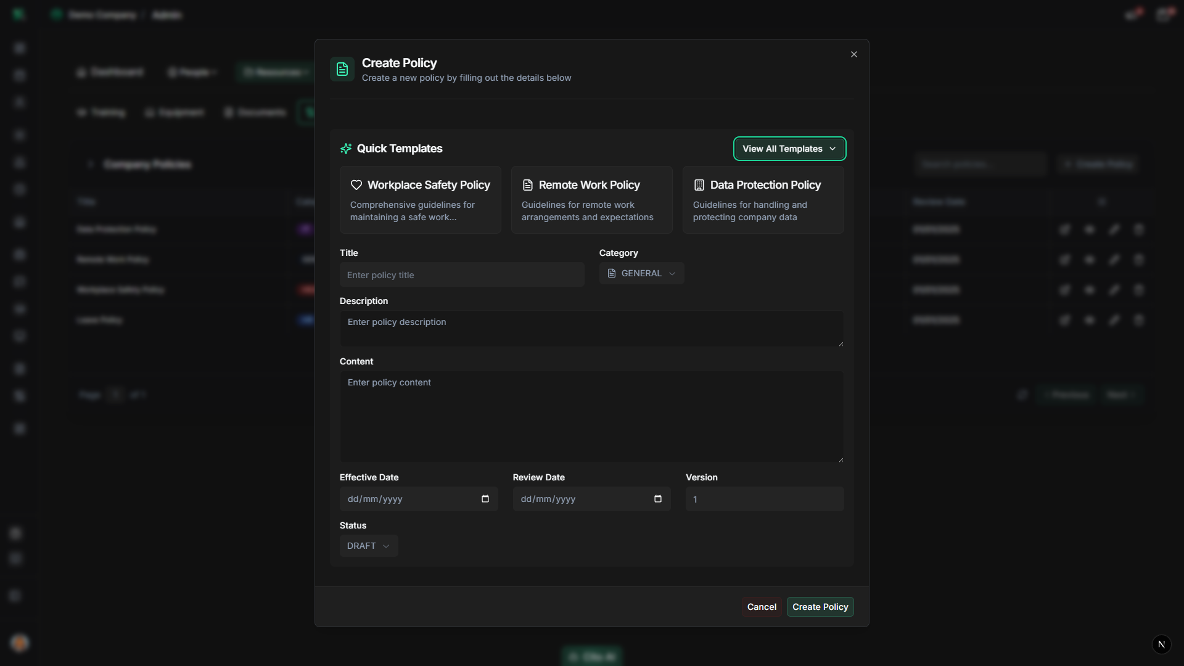Open the Review Date calendar picker
Viewport: 1184px width, 666px height.
[x=658, y=499]
